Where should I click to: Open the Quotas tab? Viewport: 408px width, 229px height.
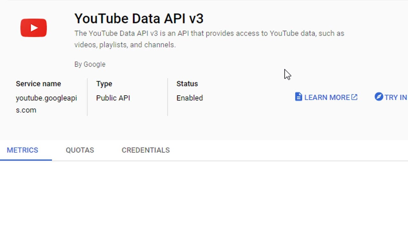point(80,150)
